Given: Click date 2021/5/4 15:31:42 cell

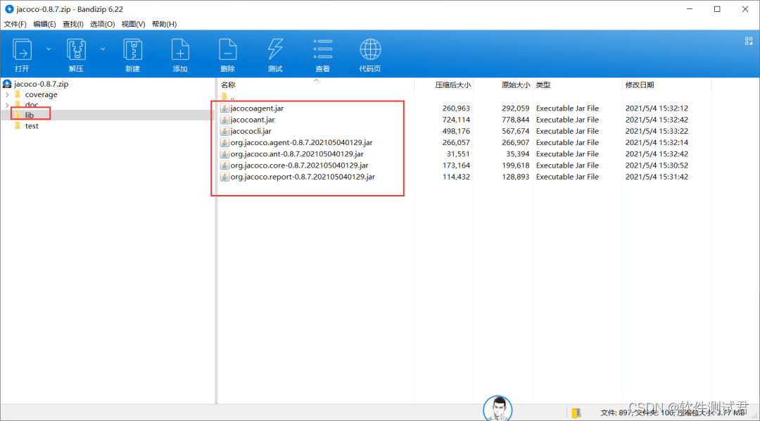Looking at the screenshot, I should (x=657, y=177).
